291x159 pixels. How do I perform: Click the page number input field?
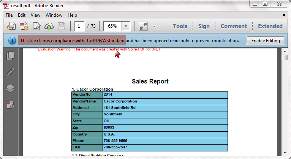79,26
